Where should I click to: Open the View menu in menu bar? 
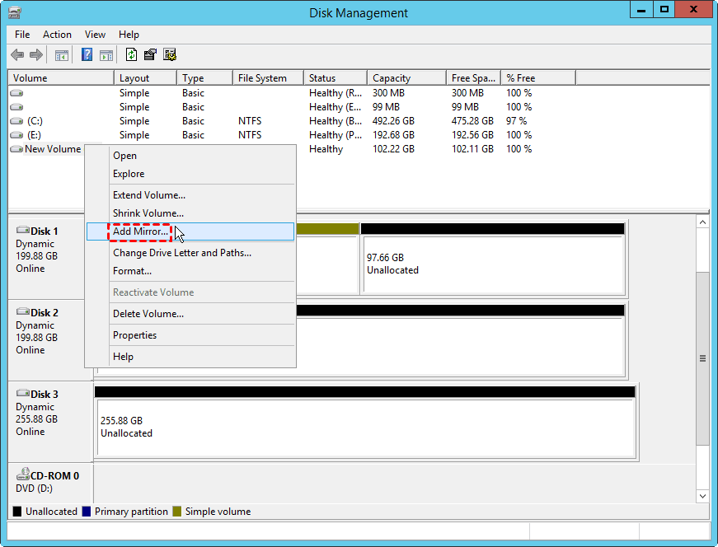coord(95,35)
